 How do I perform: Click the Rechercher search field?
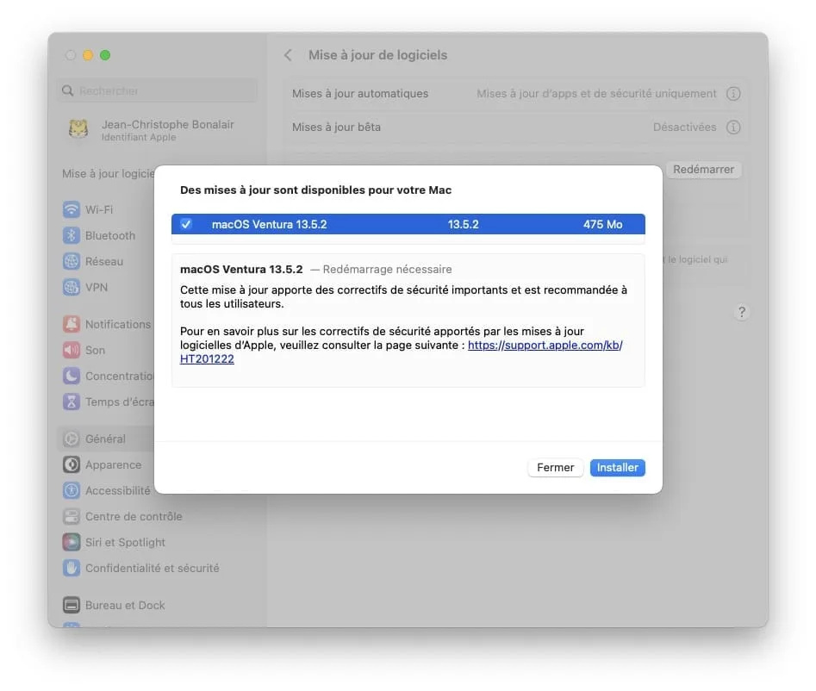pyautogui.click(x=156, y=90)
